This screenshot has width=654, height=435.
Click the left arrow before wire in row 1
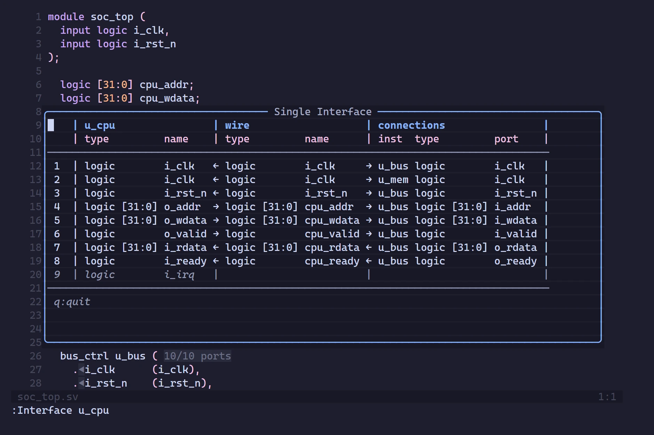click(216, 166)
